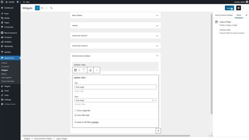This screenshot has height=140, width=249.
Task: Clear the Filter selection with X
Action: [153, 100]
